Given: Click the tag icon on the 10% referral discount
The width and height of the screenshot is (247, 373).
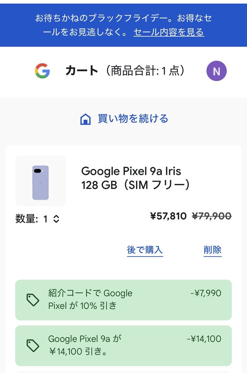Looking at the screenshot, I should 33,300.
